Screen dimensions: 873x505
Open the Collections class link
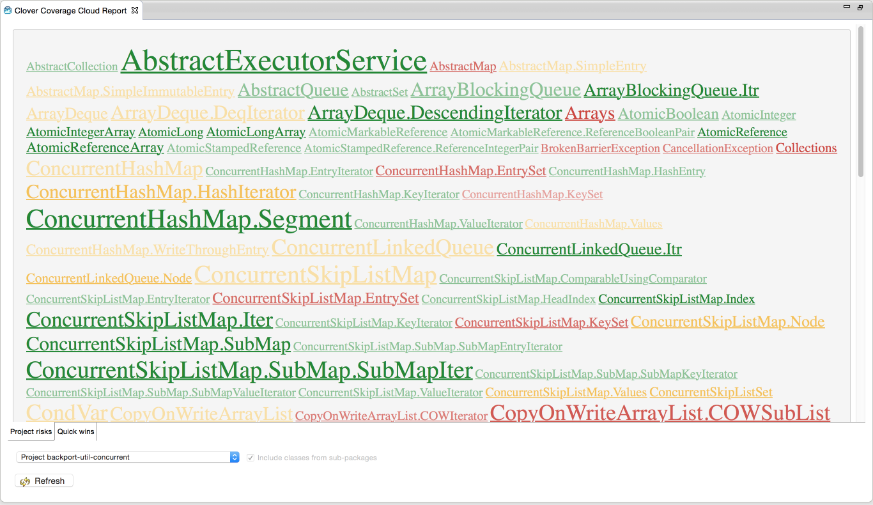coord(806,148)
